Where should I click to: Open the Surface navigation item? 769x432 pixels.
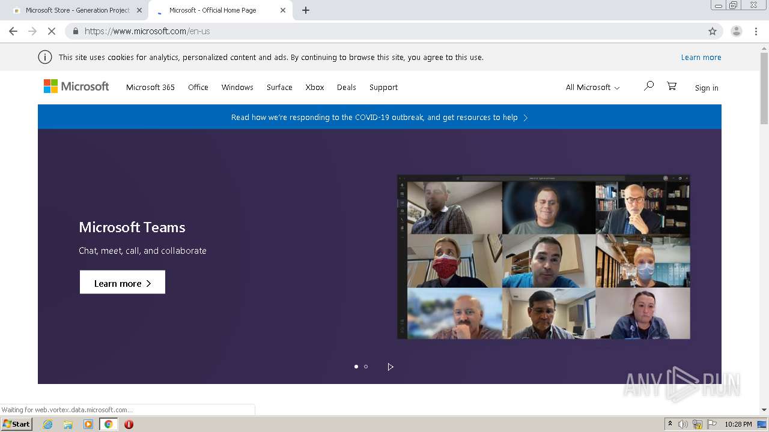tap(279, 87)
